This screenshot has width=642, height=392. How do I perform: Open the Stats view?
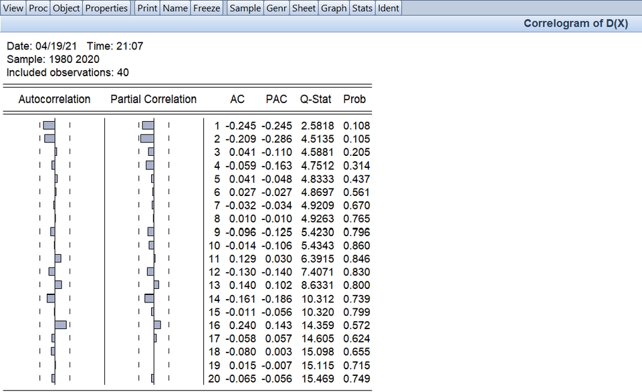click(x=362, y=8)
